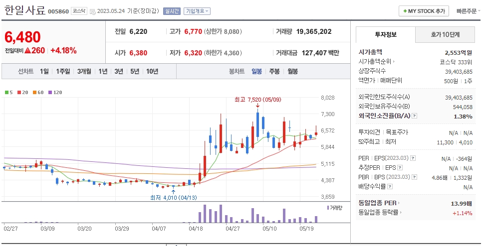The image size is (484, 246).
Task: Select the 1일 line chart period
Action: [x=44, y=71]
